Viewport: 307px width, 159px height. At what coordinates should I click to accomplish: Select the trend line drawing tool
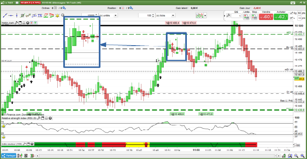[5, 15]
